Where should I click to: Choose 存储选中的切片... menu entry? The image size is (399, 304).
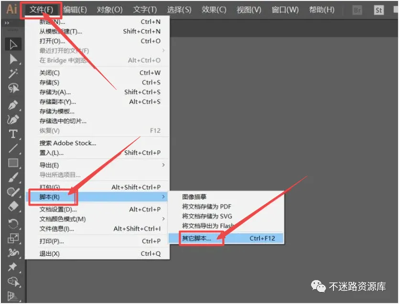coord(97,121)
